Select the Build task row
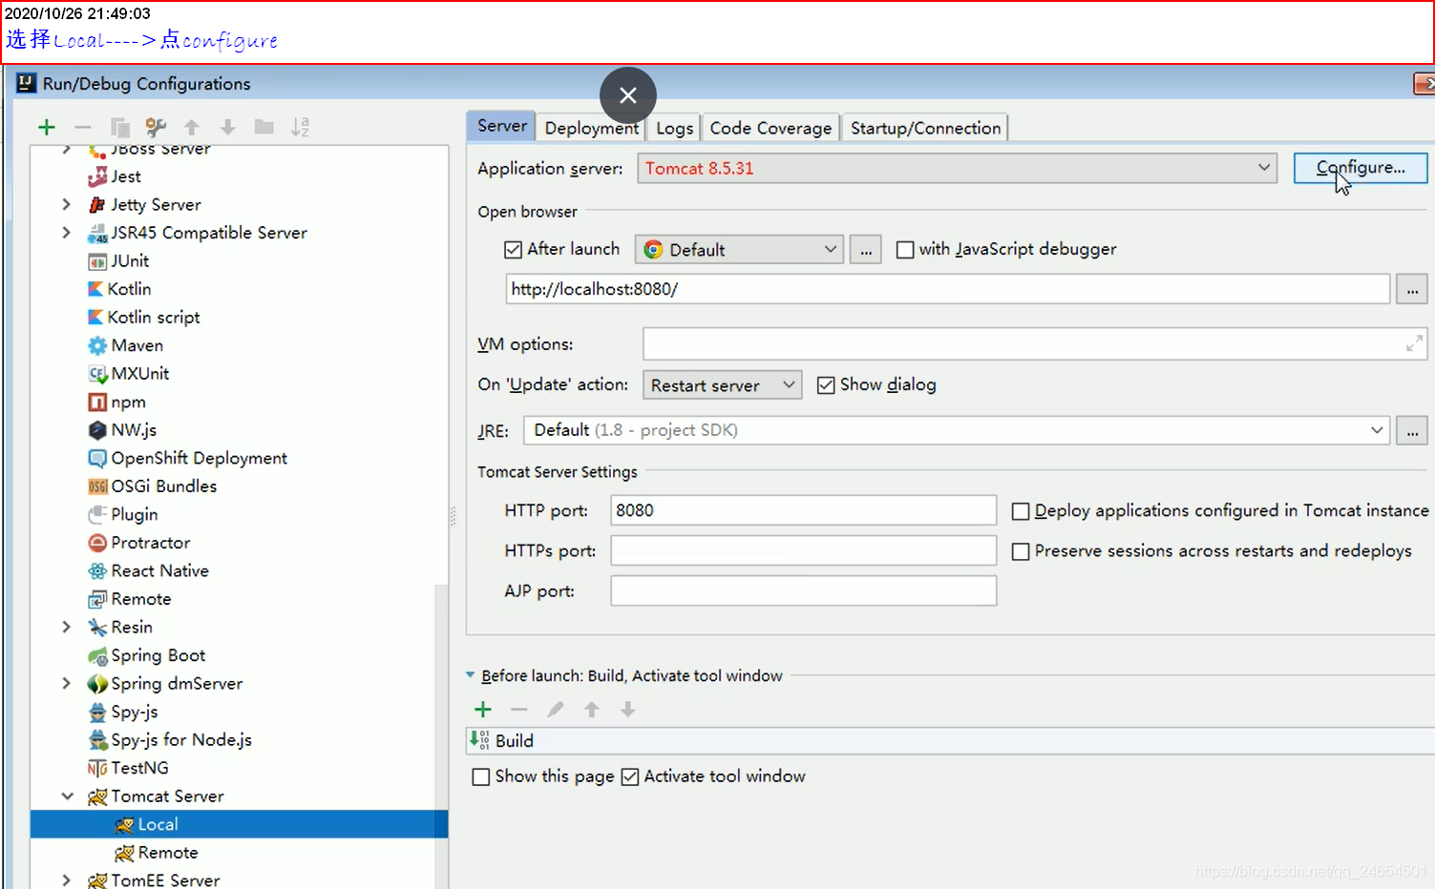Viewport: 1435px width, 889px height. pos(950,741)
